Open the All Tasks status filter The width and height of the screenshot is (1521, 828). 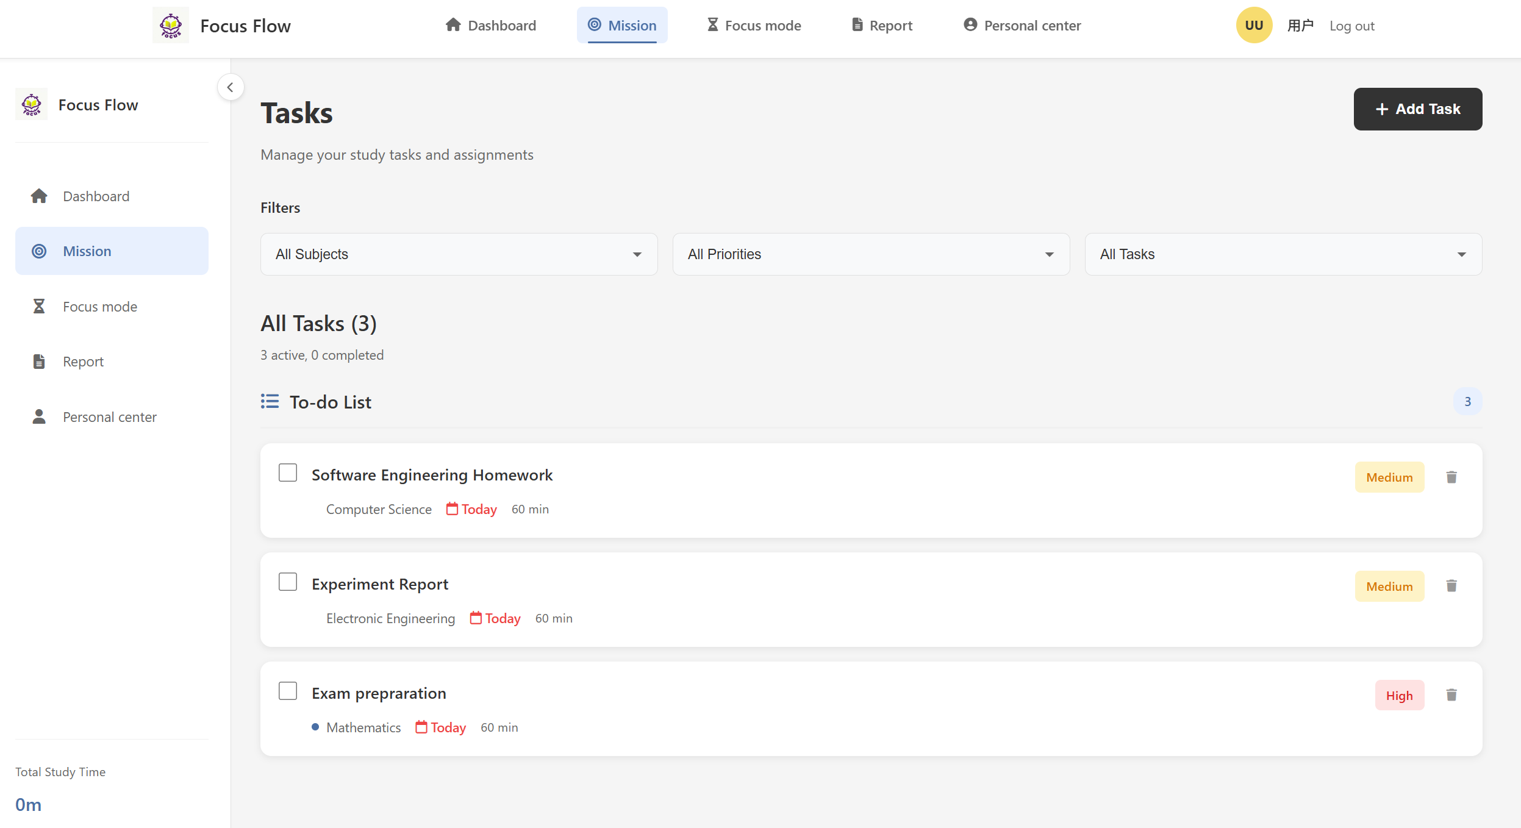(x=1283, y=254)
